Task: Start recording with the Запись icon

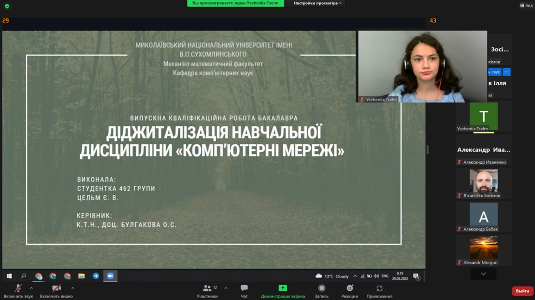Action: click(x=321, y=288)
